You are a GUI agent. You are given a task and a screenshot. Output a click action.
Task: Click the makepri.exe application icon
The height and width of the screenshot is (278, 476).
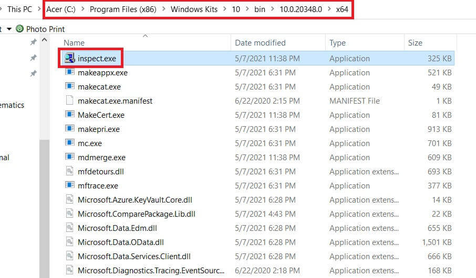click(x=69, y=129)
